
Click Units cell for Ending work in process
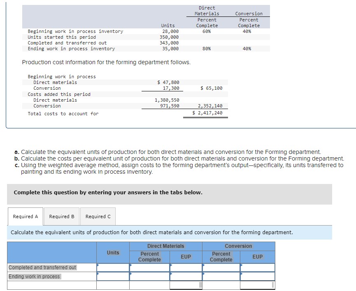(x=113, y=277)
